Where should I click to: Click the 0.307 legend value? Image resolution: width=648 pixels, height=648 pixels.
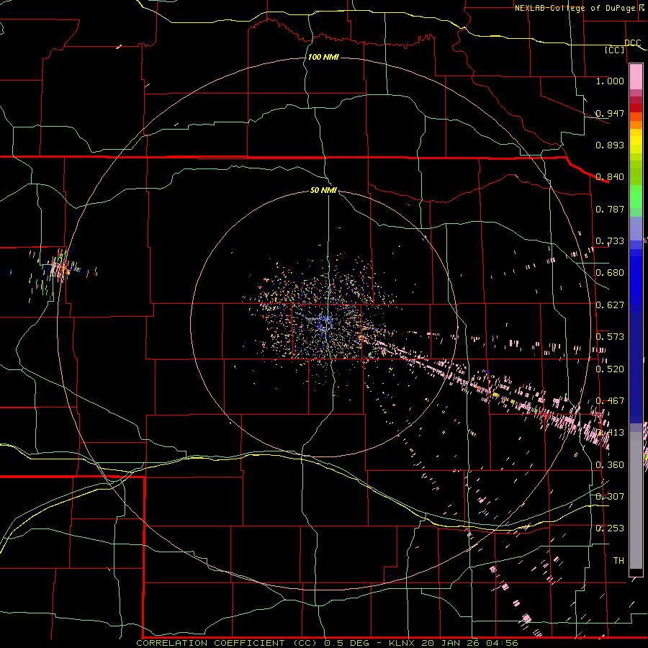pos(610,497)
